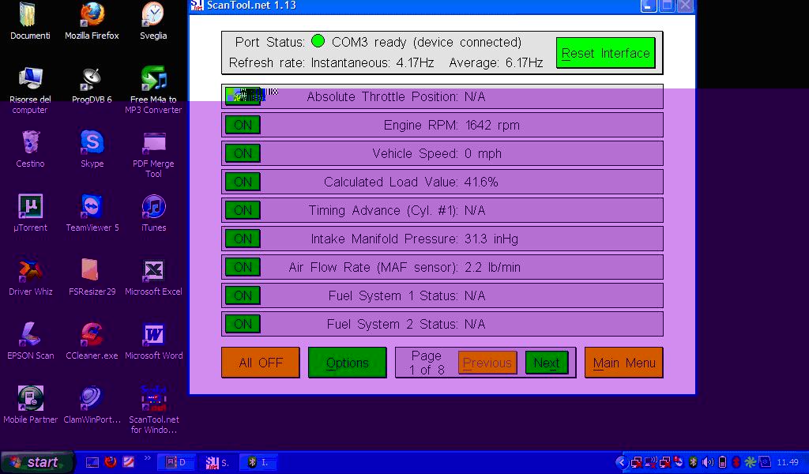This screenshot has width=809, height=474.
Task: Toggle Absolute Throttle Position sensor ON button
Action: tap(243, 96)
